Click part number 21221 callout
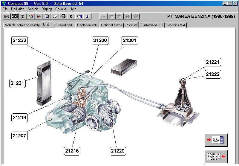 click(x=213, y=62)
